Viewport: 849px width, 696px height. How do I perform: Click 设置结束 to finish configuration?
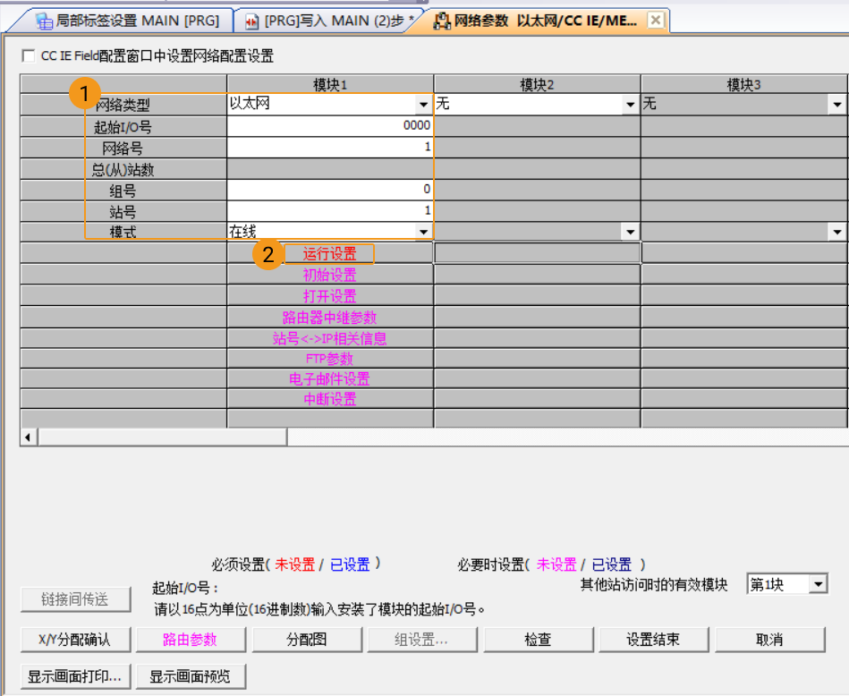tap(652, 639)
